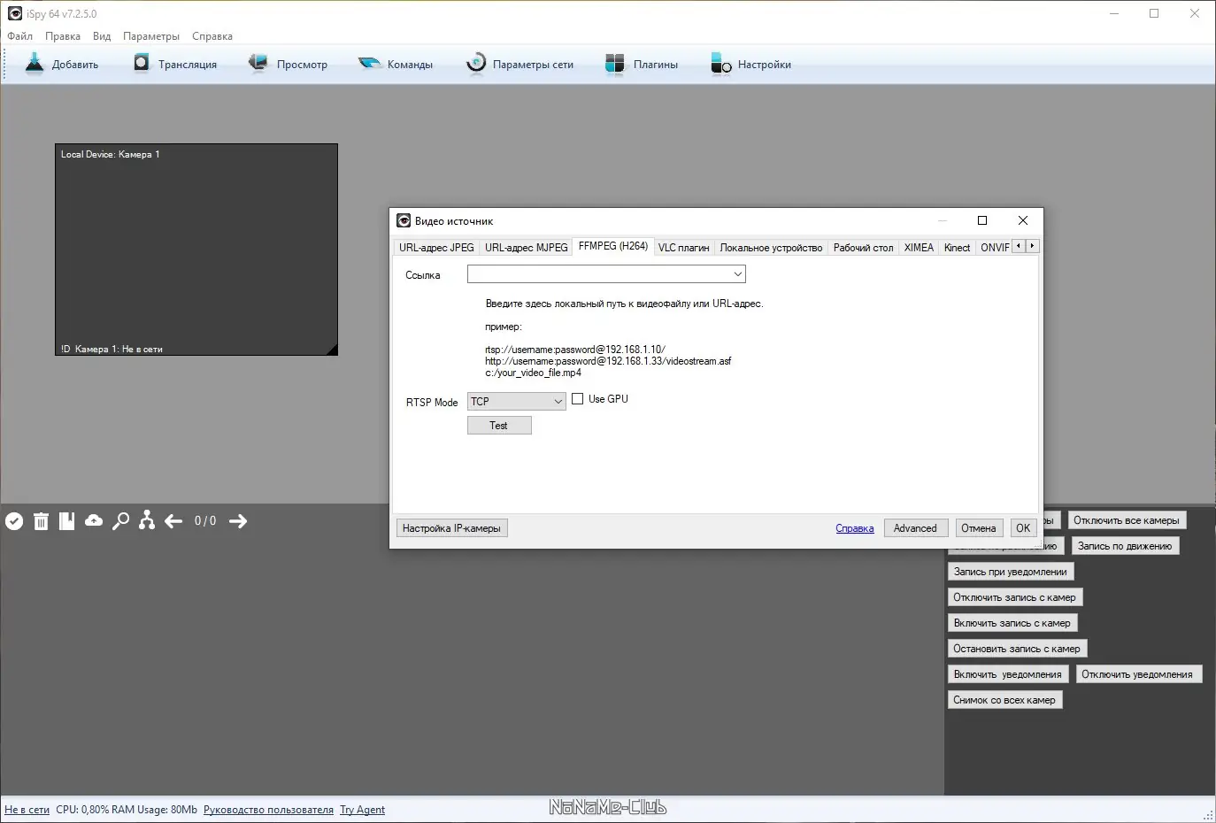
Task: Click the eye icon in Видео источник title bar
Action: coord(404,221)
